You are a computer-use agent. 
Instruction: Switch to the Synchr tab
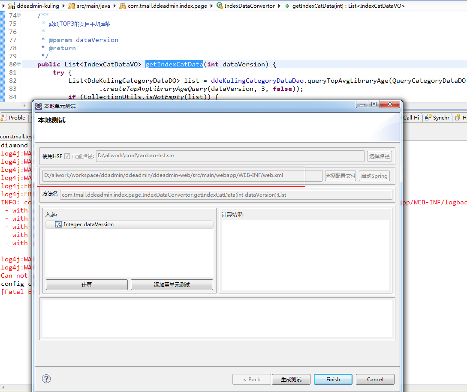click(x=437, y=117)
